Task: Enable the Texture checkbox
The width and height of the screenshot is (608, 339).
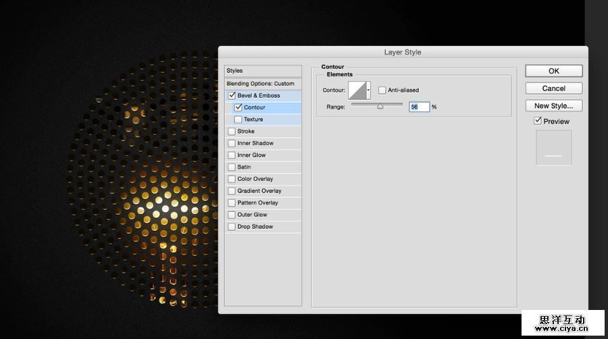Action: coord(238,120)
